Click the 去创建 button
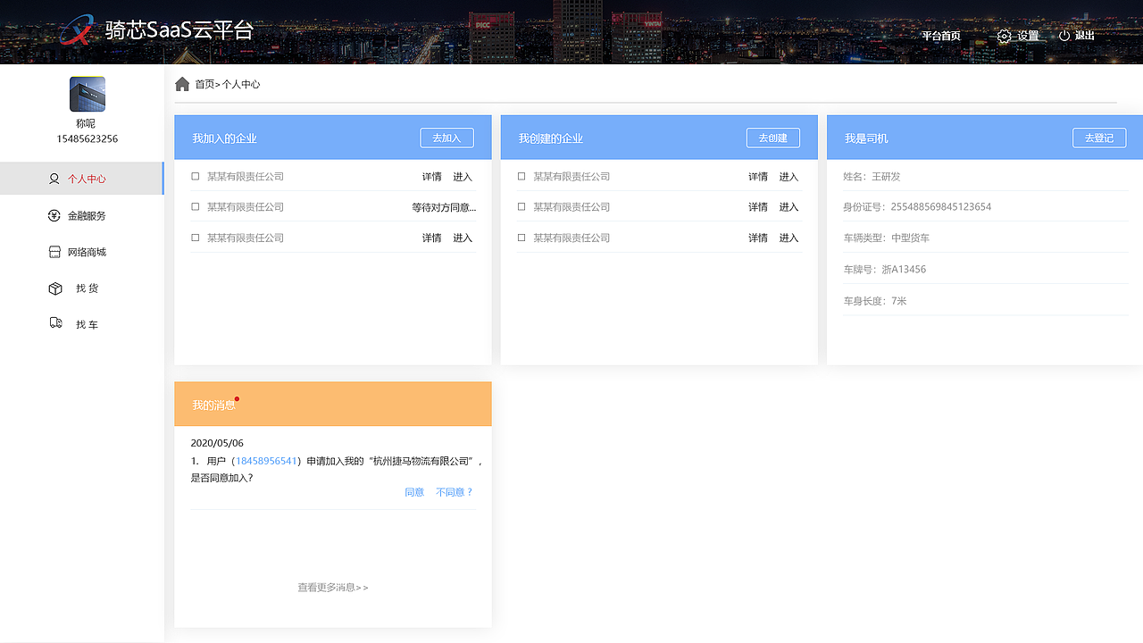The image size is (1143, 643). coord(772,138)
